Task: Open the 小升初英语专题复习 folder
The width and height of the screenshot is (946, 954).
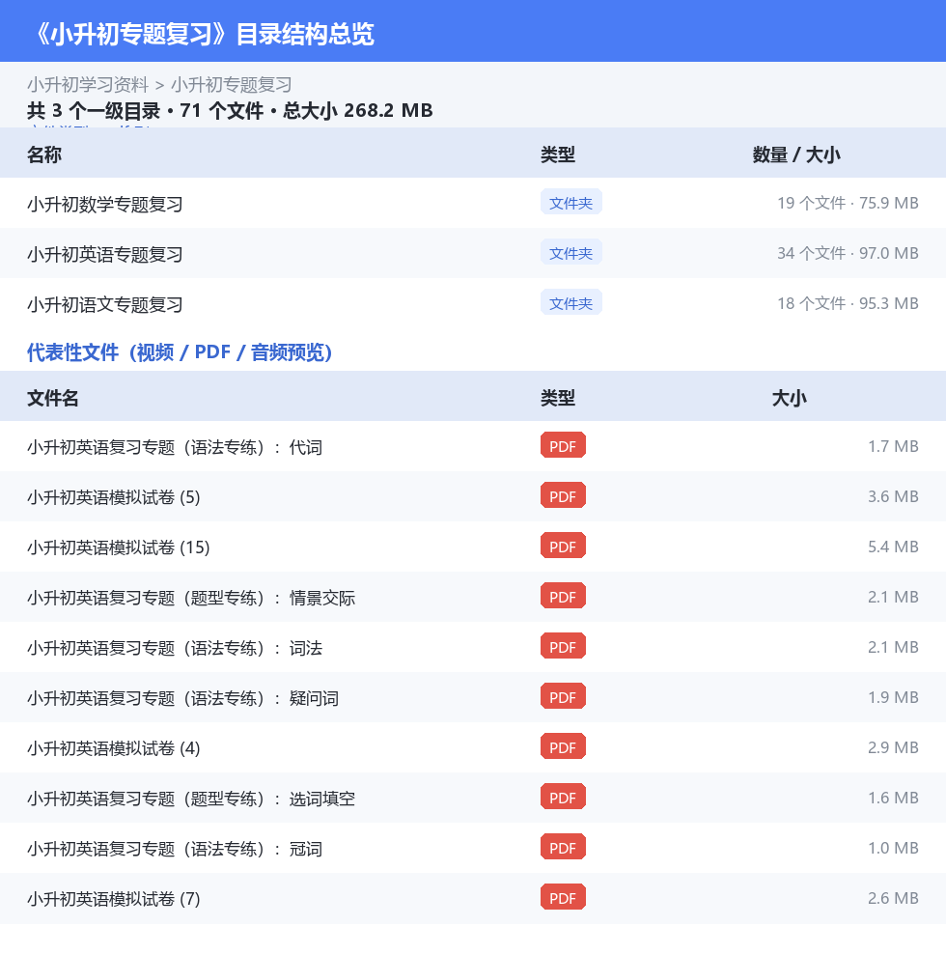Action: pos(104,254)
